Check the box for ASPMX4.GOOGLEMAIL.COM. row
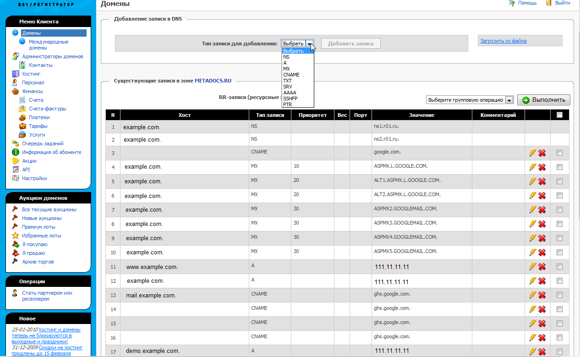Image resolution: width=580 pixels, height=357 pixels. (559, 238)
